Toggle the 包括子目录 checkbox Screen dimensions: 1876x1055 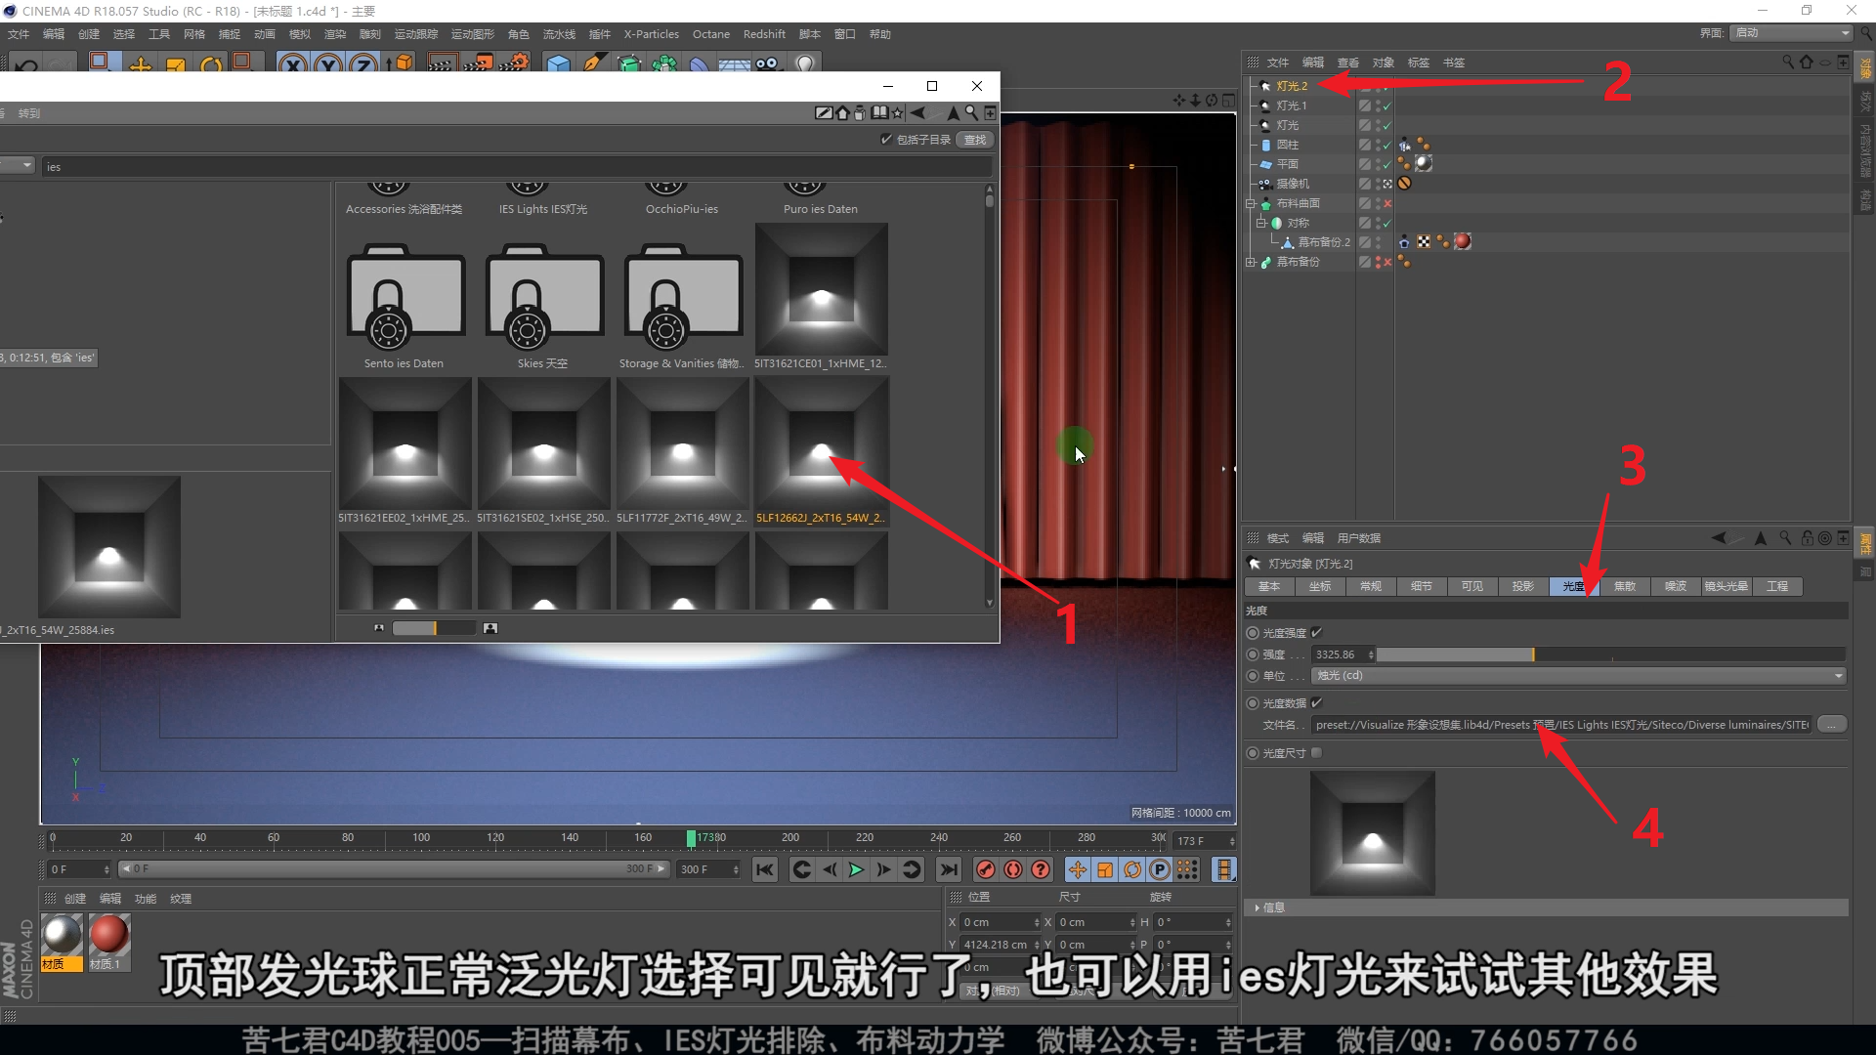coord(886,140)
